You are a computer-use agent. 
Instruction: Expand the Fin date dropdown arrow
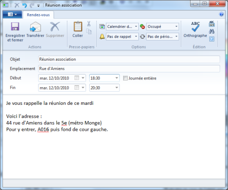(83, 88)
